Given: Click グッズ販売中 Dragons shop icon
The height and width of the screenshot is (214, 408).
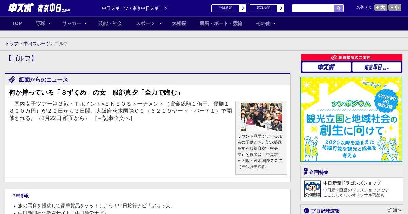Looking at the screenshot, I should point(312,189).
